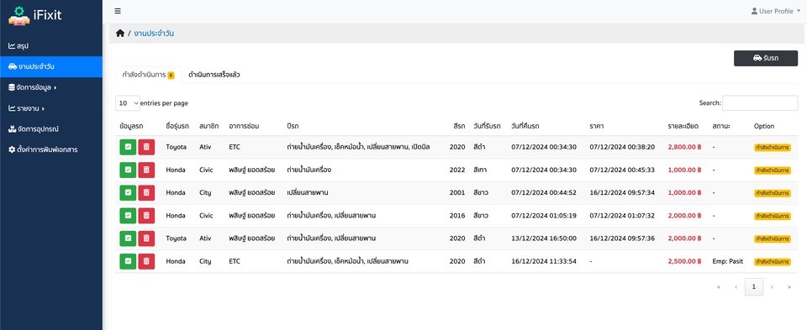Click red trash icon on last row

point(146,261)
